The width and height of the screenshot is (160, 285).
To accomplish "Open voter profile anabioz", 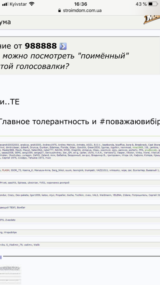I will point(25,145).
